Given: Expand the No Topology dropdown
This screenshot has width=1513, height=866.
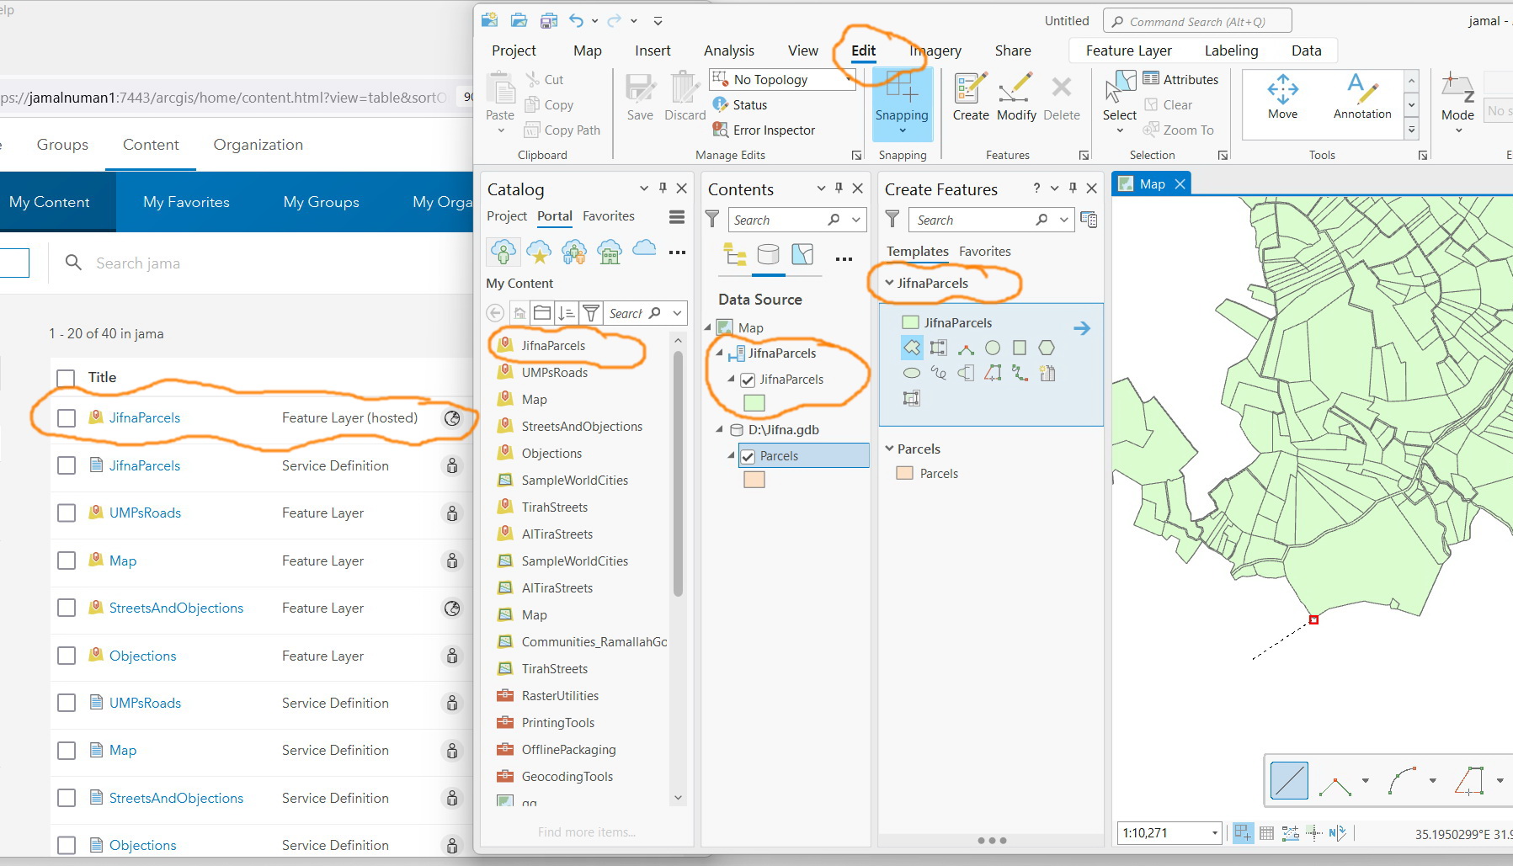Looking at the screenshot, I should [850, 78].
